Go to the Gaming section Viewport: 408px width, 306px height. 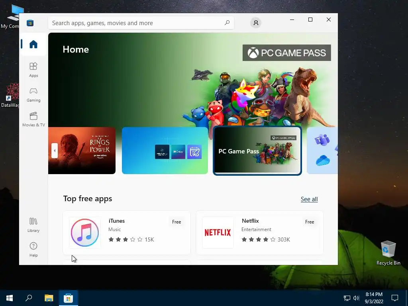[x=33, y=95]
